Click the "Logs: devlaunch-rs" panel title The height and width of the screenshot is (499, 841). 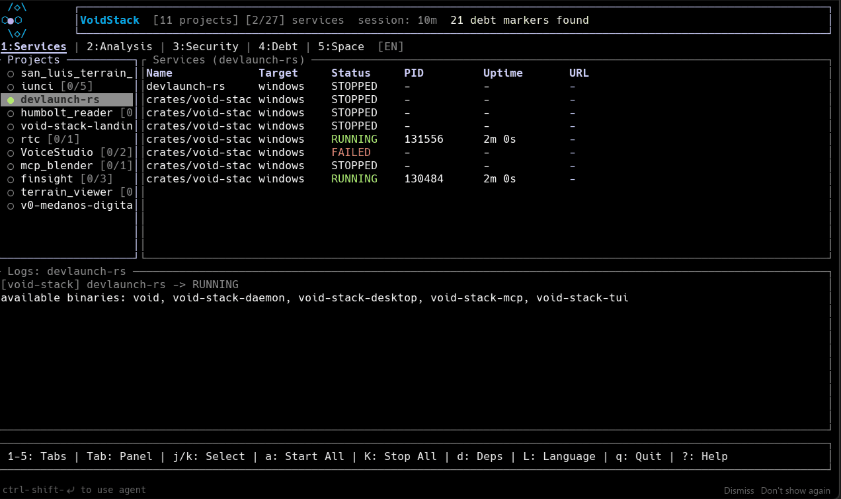coord(67,272)
